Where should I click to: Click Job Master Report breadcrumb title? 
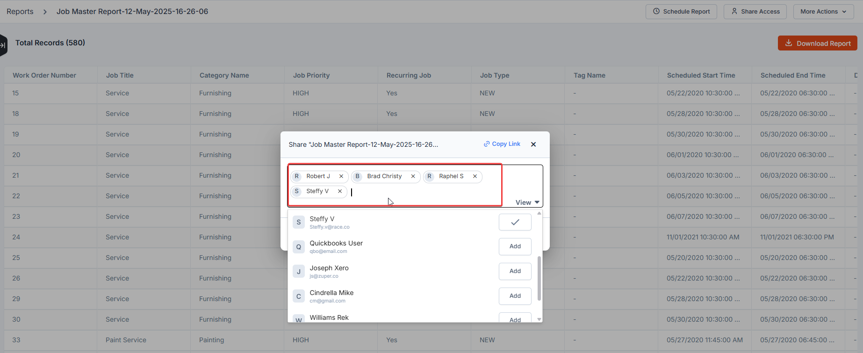pyautogui.click(x=132, y=12)
